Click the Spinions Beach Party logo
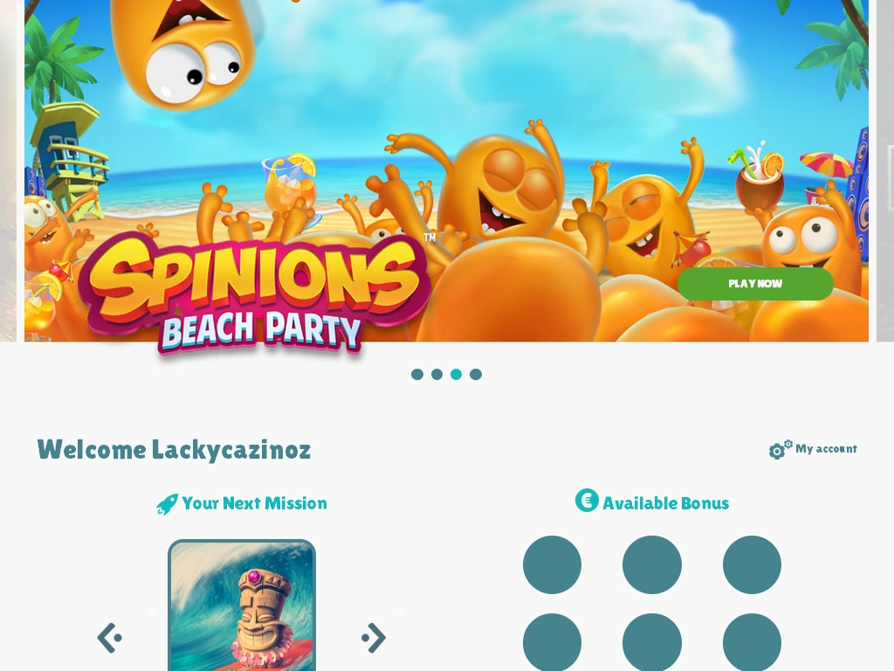This screenshot has height=671, width=894. point(254,295)
